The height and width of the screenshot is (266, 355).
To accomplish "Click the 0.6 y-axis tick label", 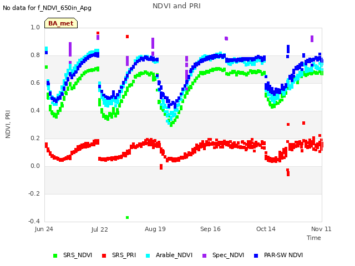I will coord(35,83).
